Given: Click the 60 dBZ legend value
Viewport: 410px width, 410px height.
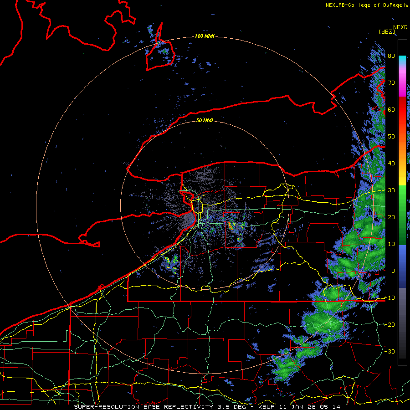Looking at the screenshot, I should point(391,109).
